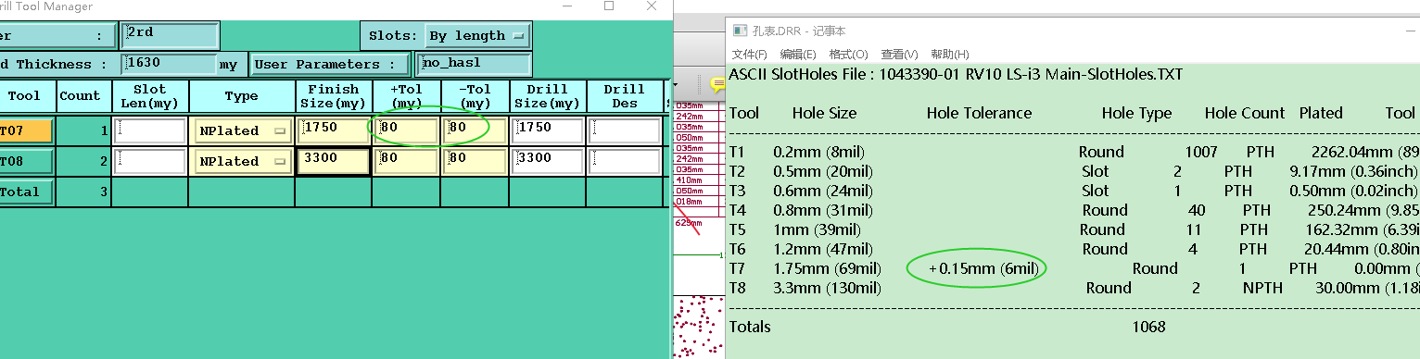Click Finish Size field showing 3300
The width and height of the screenshot is (1420, 359).
[x=333, y=161]
